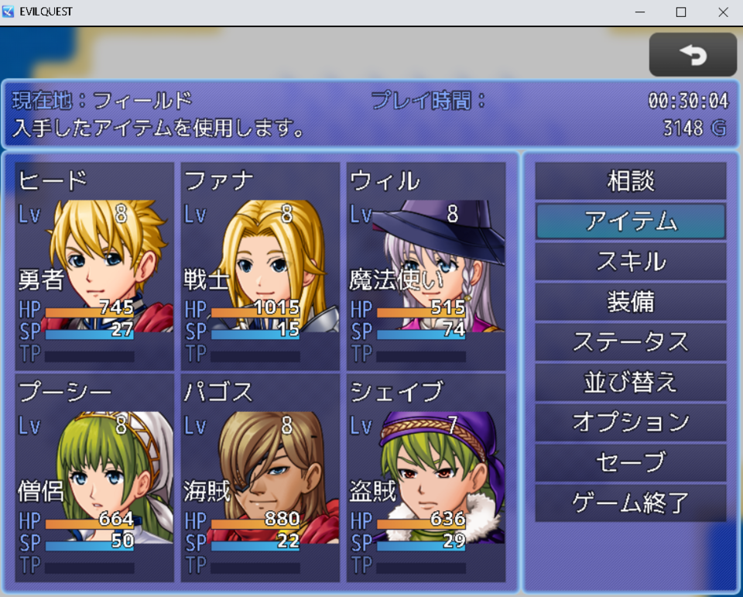Click the EVILQUEST app icon in title bar
Viewport: 743px width, 597px height.
(x=8, y=12)
